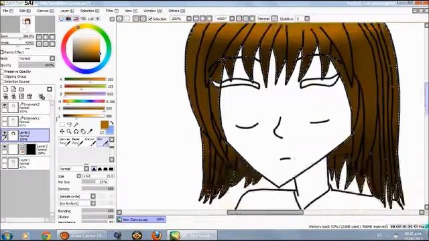Show the RGB slider panel
Viewport: 429px width, 241px height.
68,19
